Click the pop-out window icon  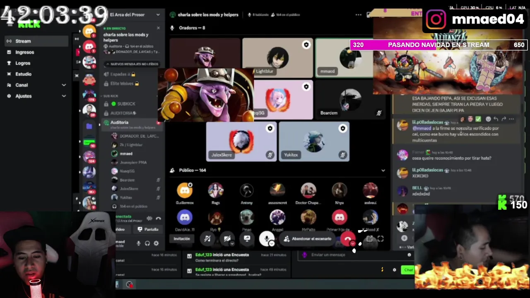click(x=369, y=239)
